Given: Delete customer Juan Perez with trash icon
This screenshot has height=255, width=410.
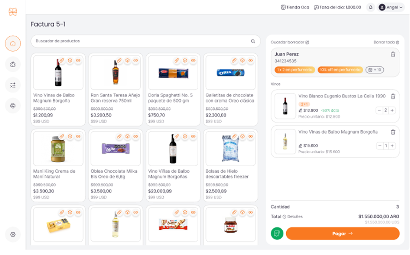Looking at the screenshot, I should 393,55.
